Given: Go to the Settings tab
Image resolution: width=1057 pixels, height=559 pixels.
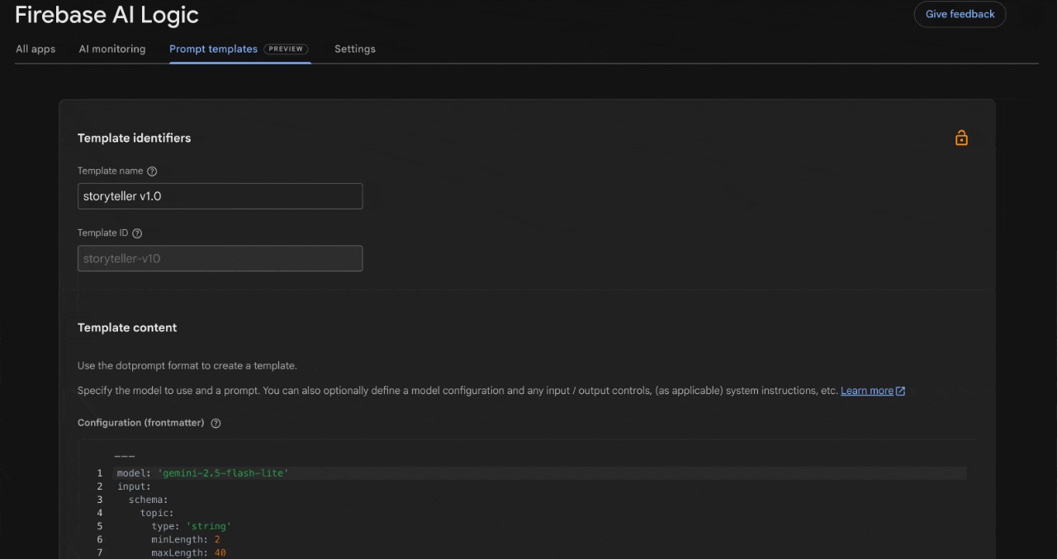Looking at the screenshot, I should pyautogui.click(x=355, y=49).
